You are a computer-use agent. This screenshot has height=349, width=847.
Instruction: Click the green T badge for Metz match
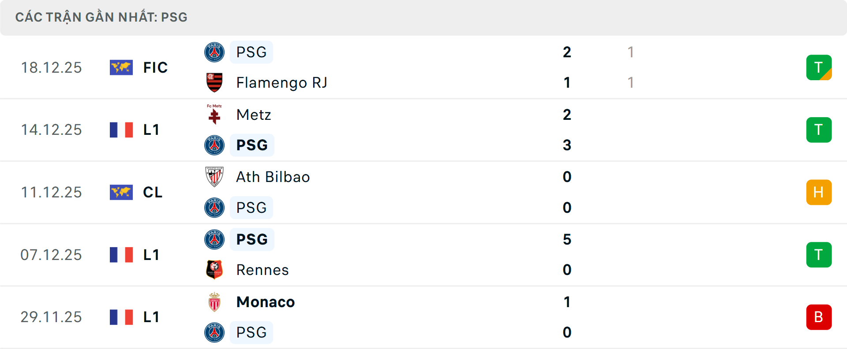[819, 130]
